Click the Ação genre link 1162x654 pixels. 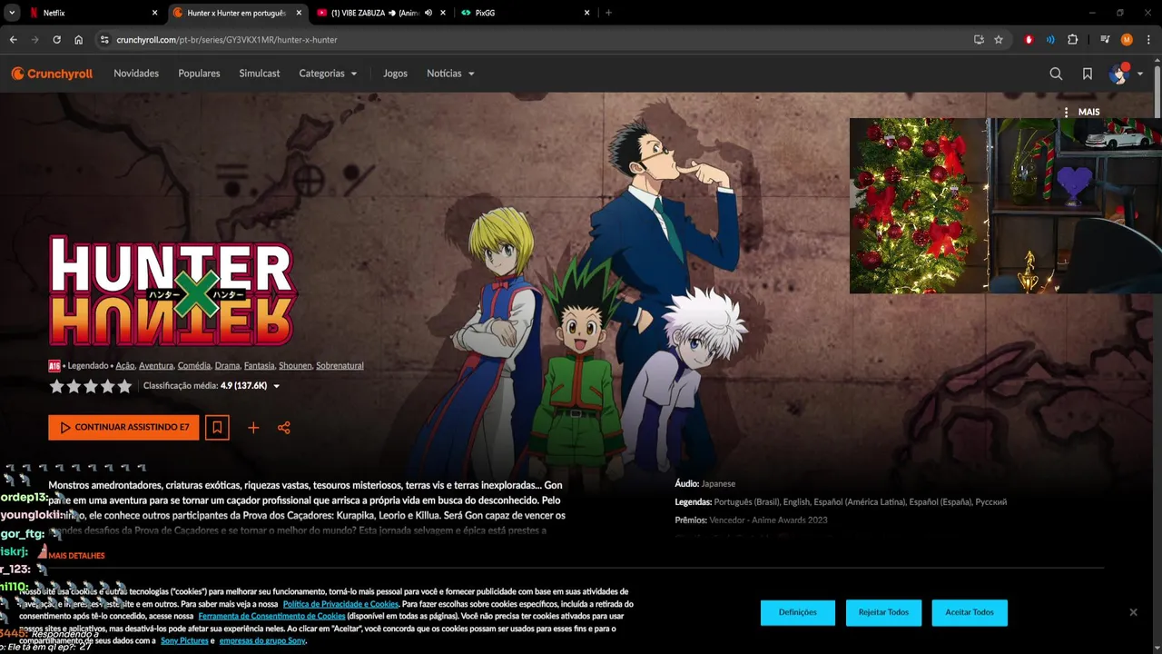(125, 365)
